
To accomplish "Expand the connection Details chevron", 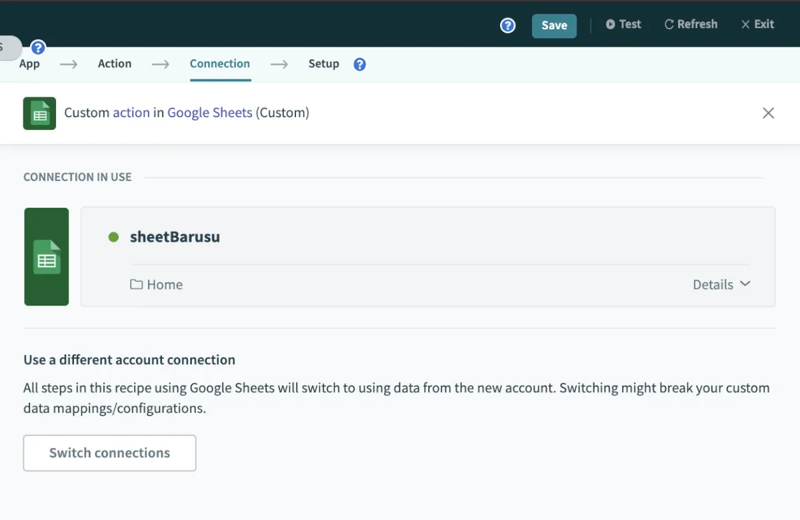I will 745,284.
